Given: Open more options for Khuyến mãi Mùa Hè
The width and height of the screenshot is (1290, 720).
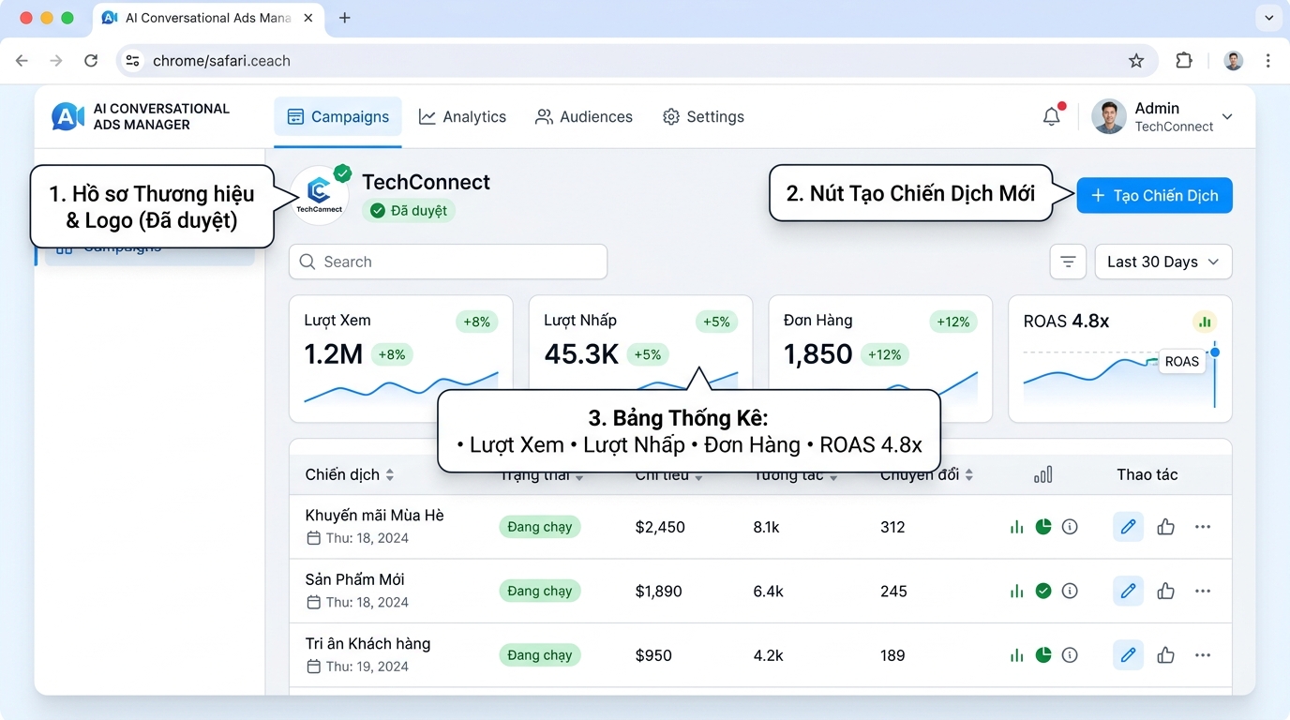Looking at the screenshot, I should coord(1203,527).
